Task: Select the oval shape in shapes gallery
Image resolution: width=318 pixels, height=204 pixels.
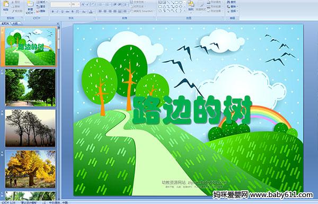Action: pos(181,2)
